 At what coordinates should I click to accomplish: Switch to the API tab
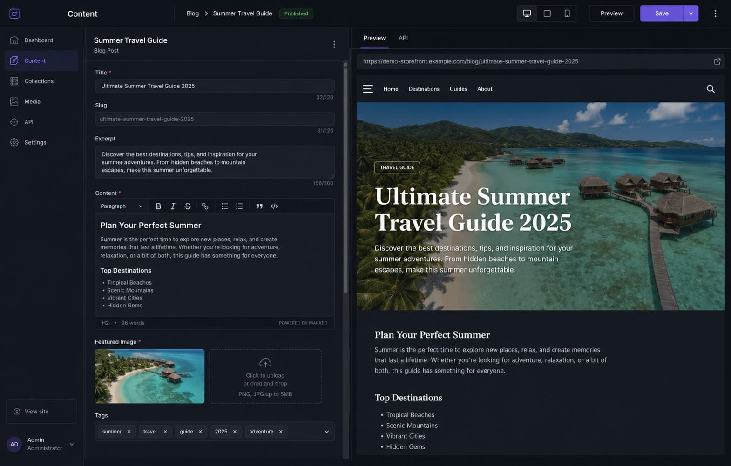[403, 38]
